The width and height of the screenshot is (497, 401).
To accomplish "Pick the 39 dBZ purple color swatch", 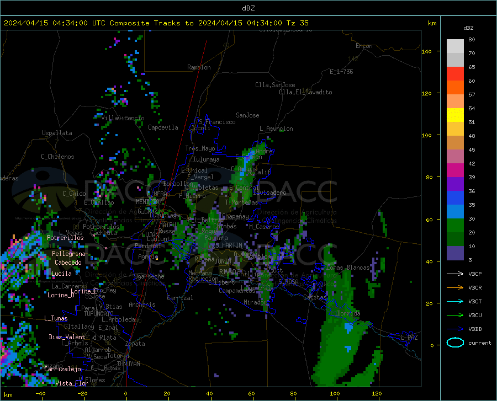I will tap(455, 184).
